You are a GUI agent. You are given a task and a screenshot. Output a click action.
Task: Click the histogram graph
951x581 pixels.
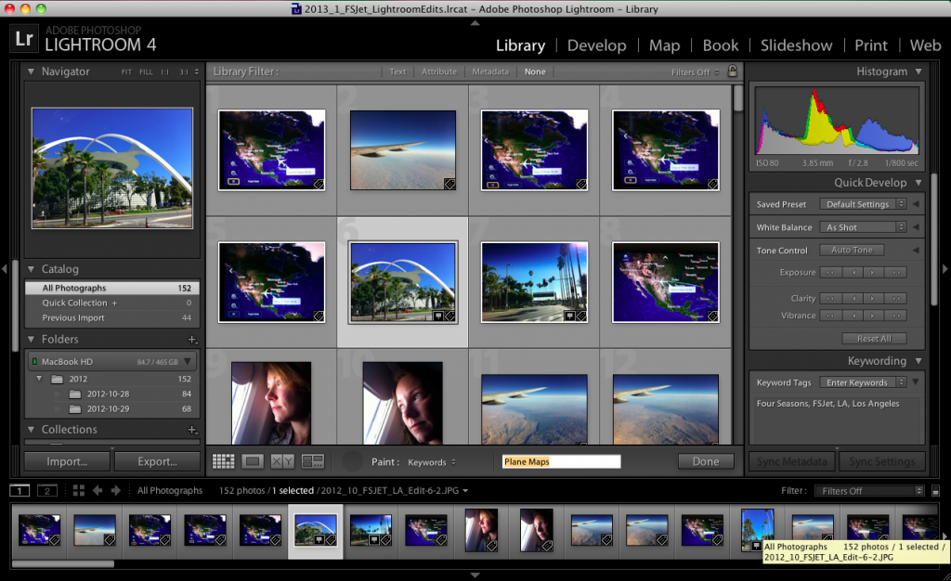click(x=837, y=122)
